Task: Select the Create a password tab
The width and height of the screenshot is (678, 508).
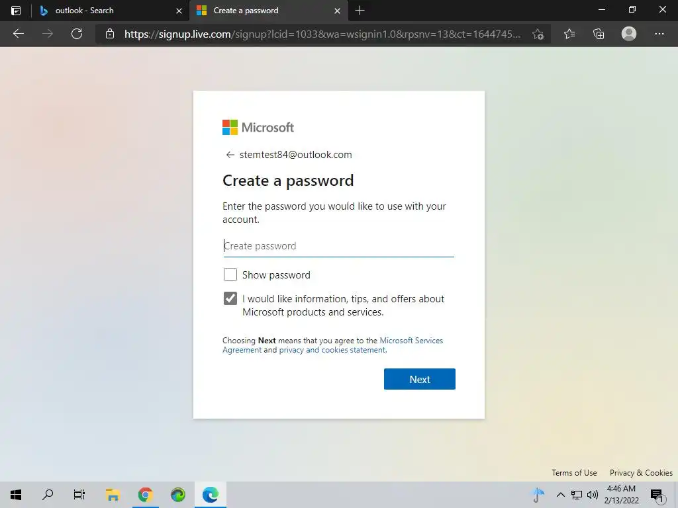Action: [x=268, y=11]
